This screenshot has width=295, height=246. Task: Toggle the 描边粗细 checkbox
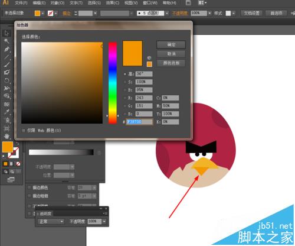pos(29,196)
